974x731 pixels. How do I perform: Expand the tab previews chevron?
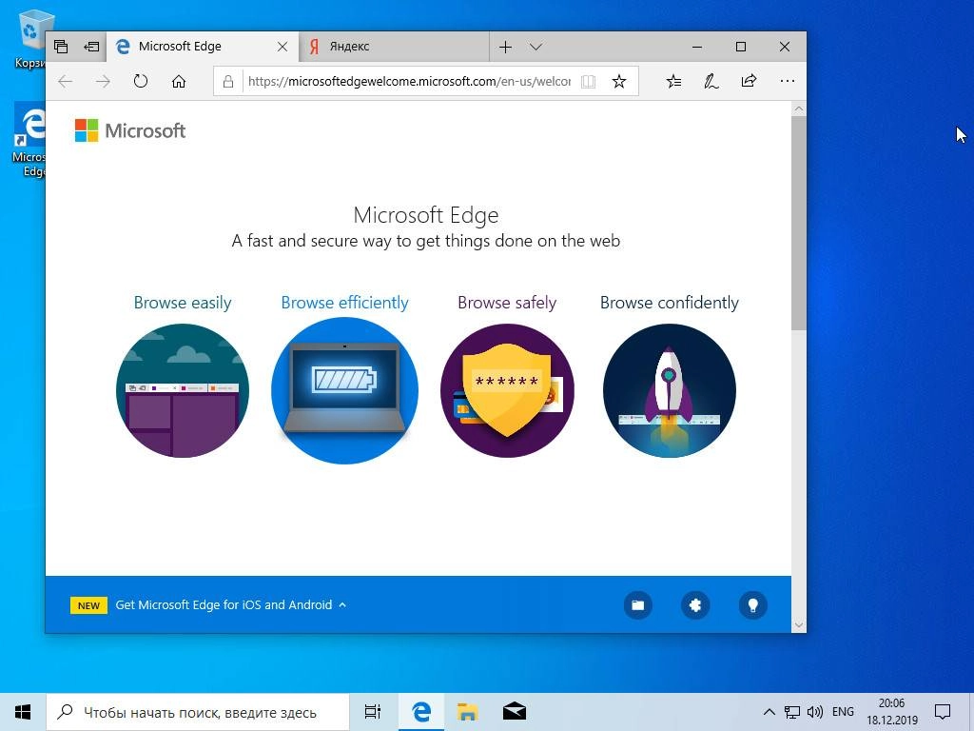point(536,47)
